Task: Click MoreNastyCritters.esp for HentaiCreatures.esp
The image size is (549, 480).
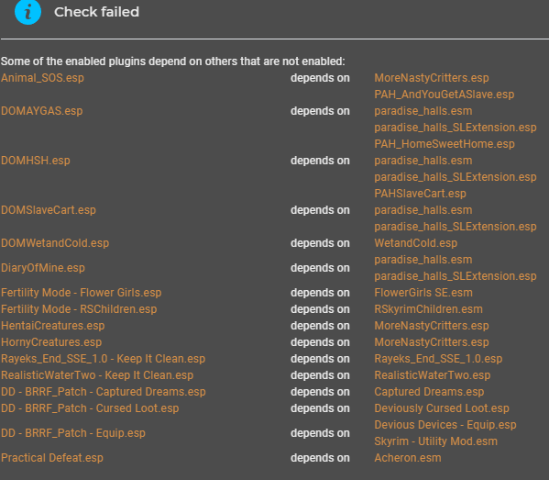Action: click(432, 326)
